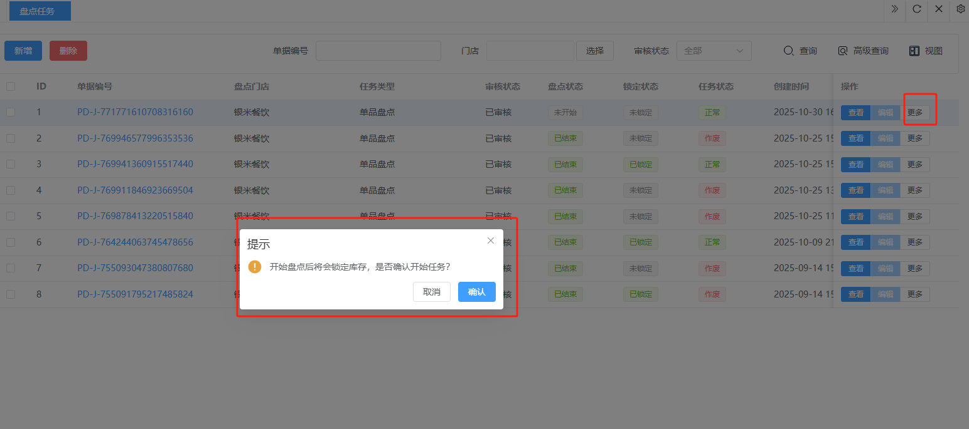Click the double-chevron expand icon at top right
Viewport: 969px width, 429px height.
tap(894, 9)
